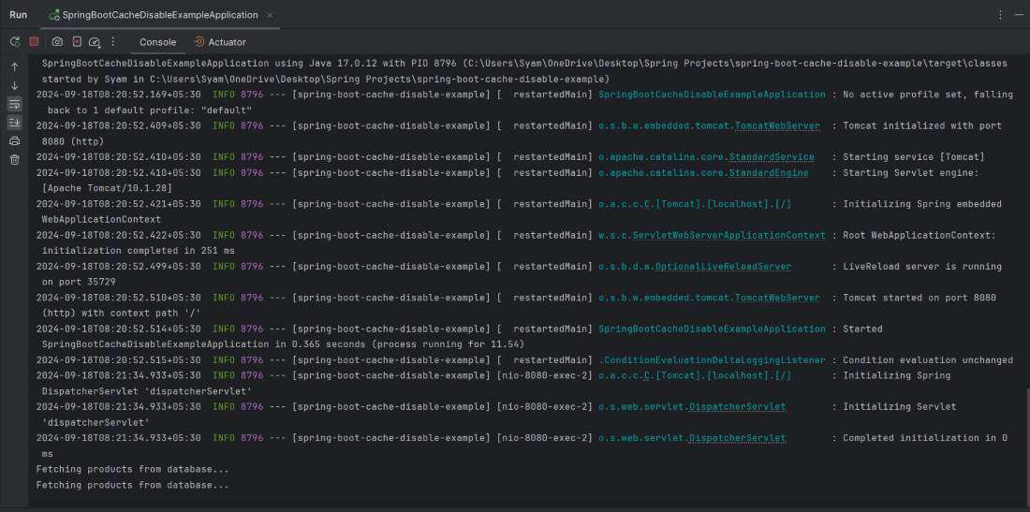
Task: Click the text '[Apache Tomcat/10.1.28]'
Action: tap(107, 188)
